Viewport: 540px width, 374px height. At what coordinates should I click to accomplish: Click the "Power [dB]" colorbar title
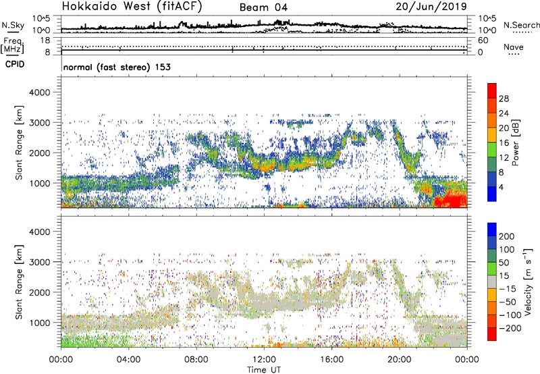pos(515,142)
